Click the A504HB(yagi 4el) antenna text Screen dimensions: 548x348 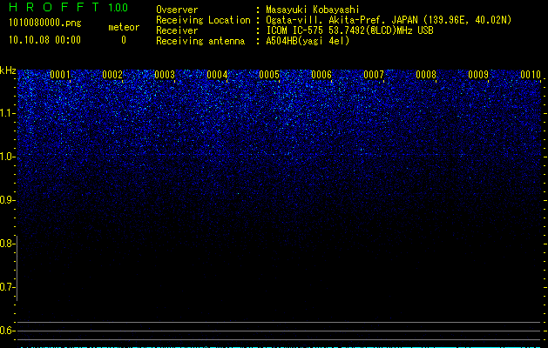tap(308, 41)
